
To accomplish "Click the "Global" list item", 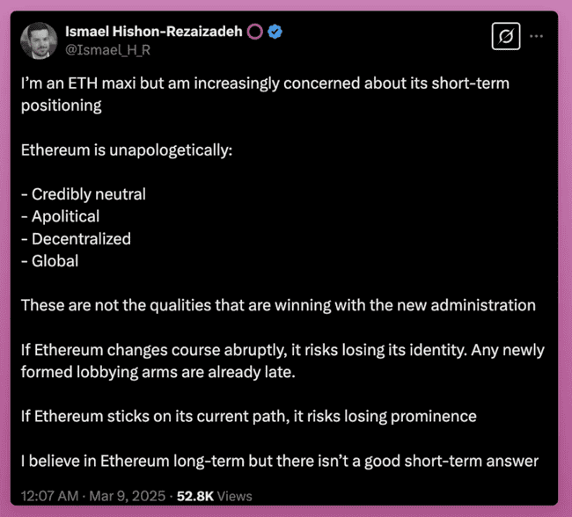I will (49, 260).
